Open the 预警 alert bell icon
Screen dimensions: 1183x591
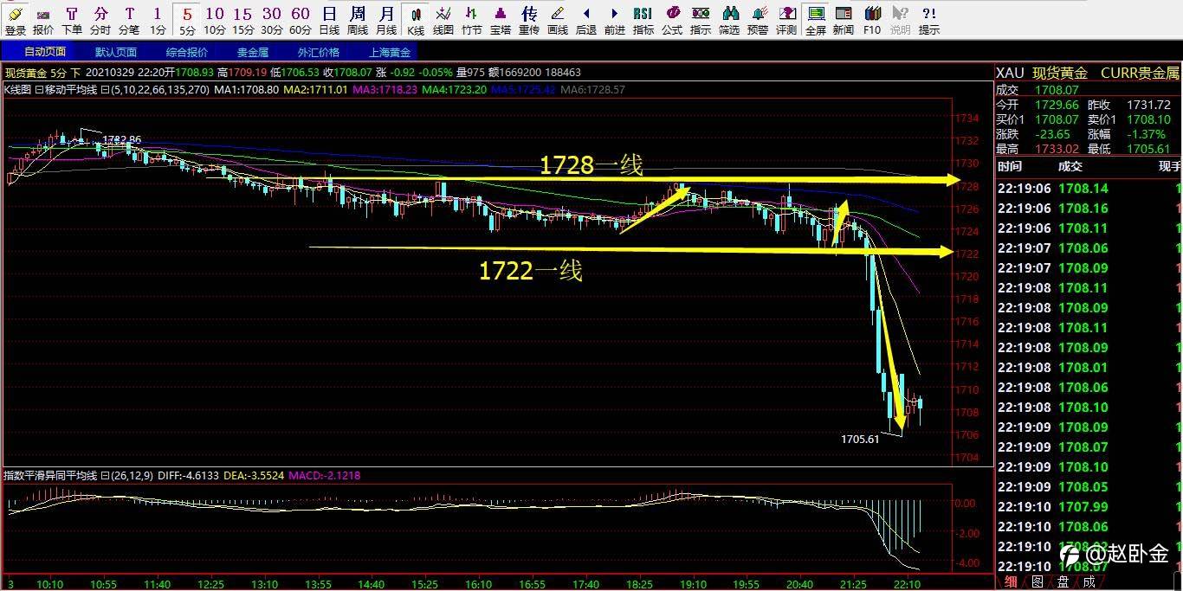point(758,19)
